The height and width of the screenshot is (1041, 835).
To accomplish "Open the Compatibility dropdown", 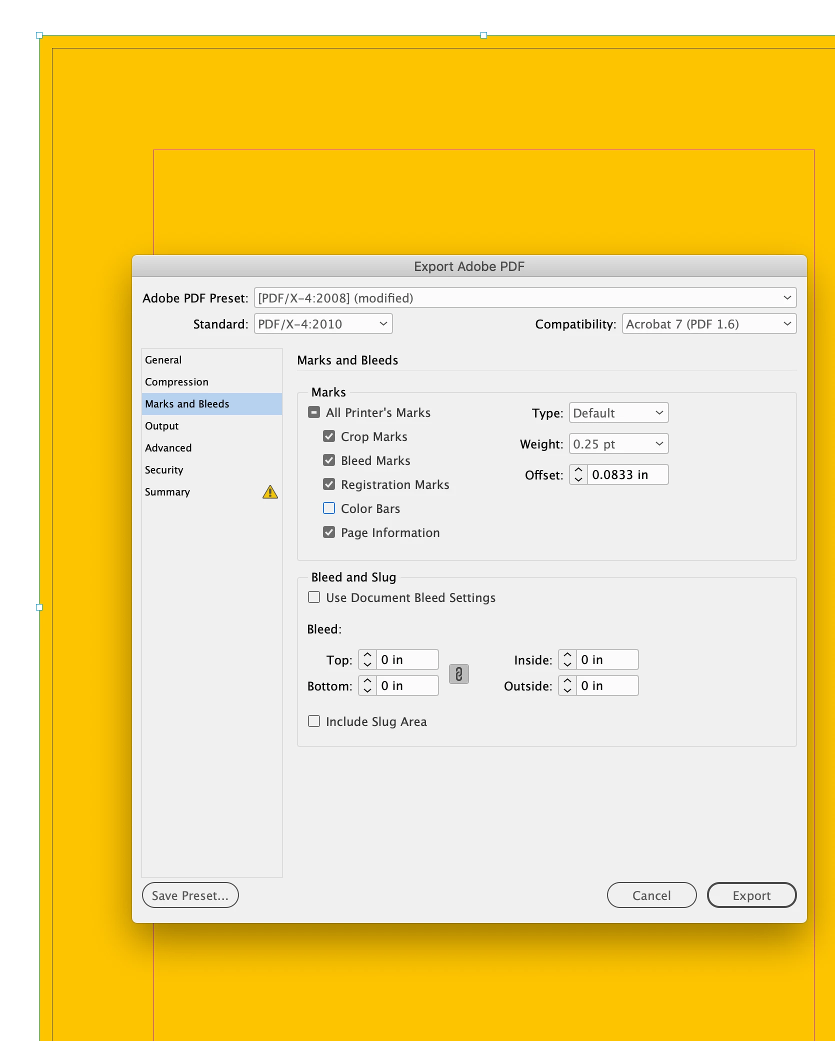I will click(x=709, y=324).
